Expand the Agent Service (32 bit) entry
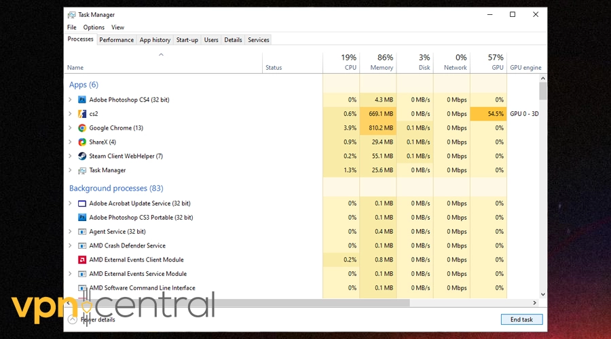Viewport: 611px width, 339px height. coord(70,232)
